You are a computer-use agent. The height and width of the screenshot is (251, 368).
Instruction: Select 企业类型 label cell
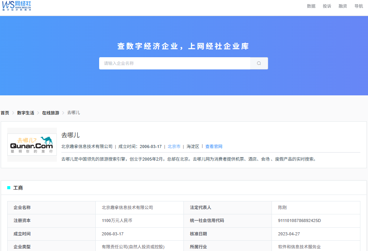pyautogui.click(x=51, y=246)
